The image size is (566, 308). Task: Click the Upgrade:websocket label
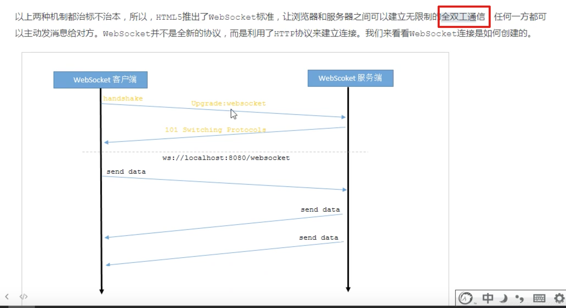pos(229,103)
